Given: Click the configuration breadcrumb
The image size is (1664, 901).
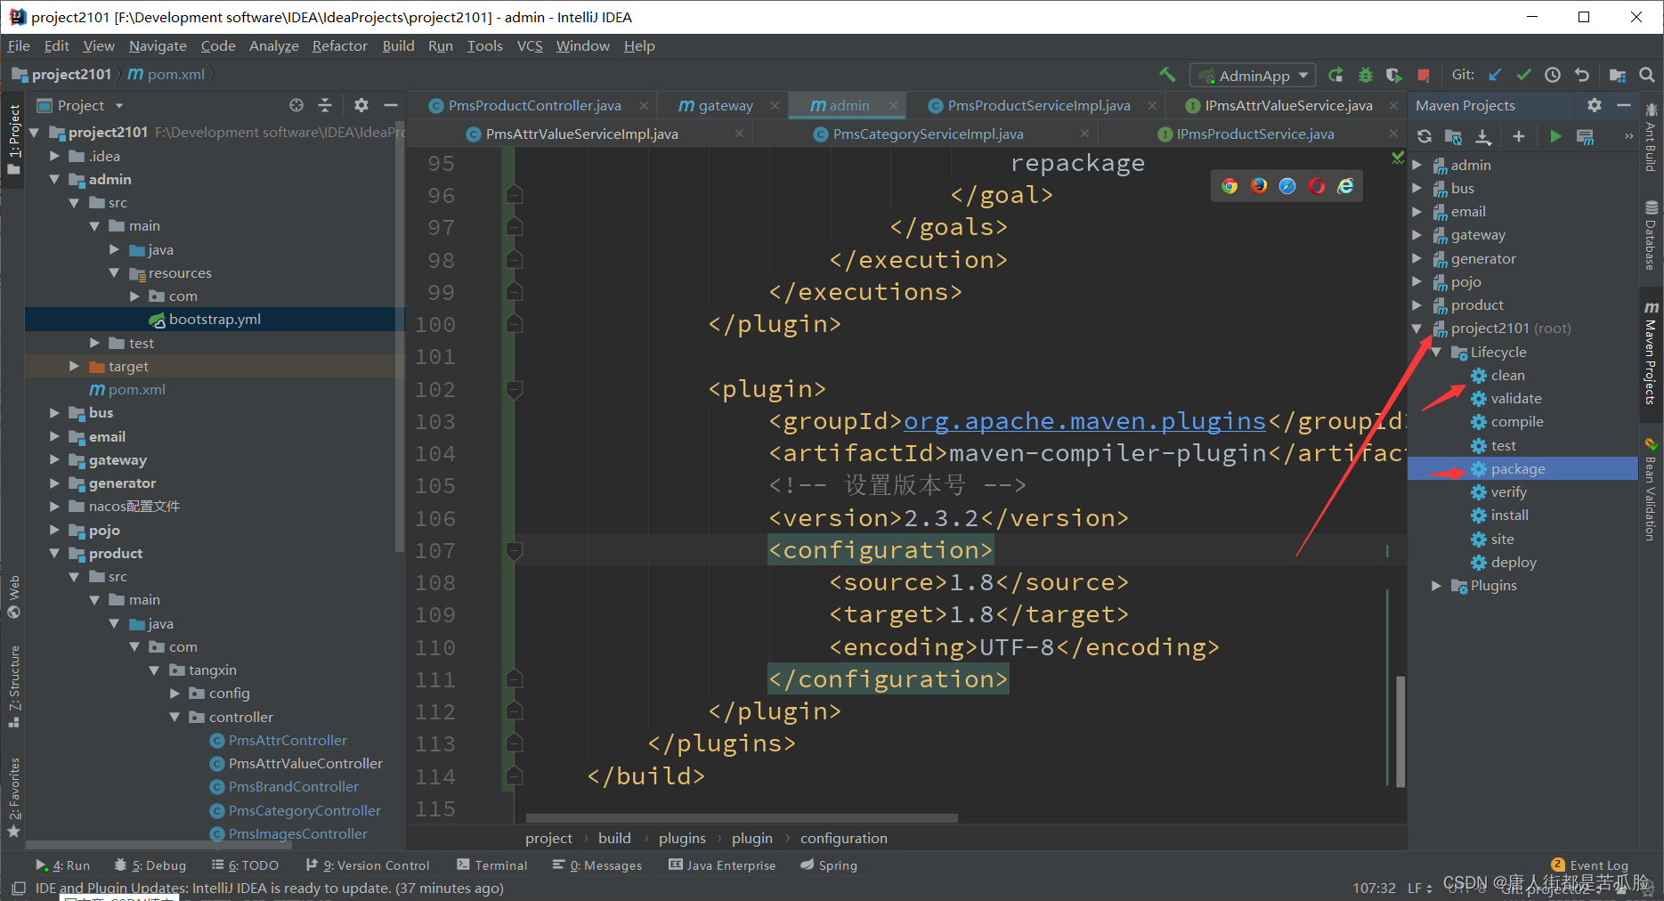Looking at the screenshot, I should pyautogui.click(x=843, y=839).
